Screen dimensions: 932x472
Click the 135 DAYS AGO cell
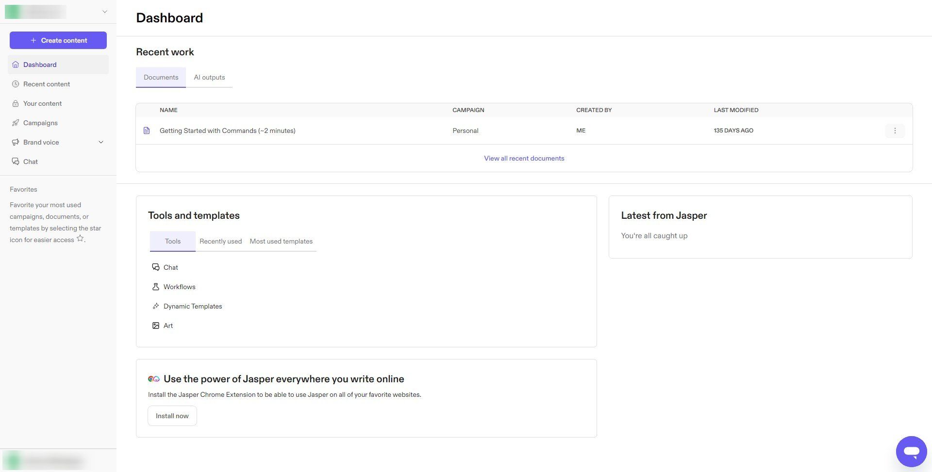(733, 130)
